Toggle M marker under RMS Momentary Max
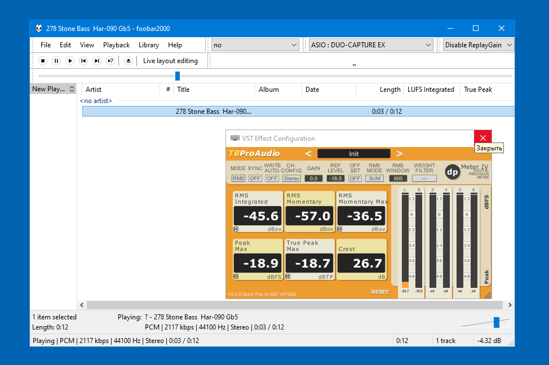 point(340,229)
